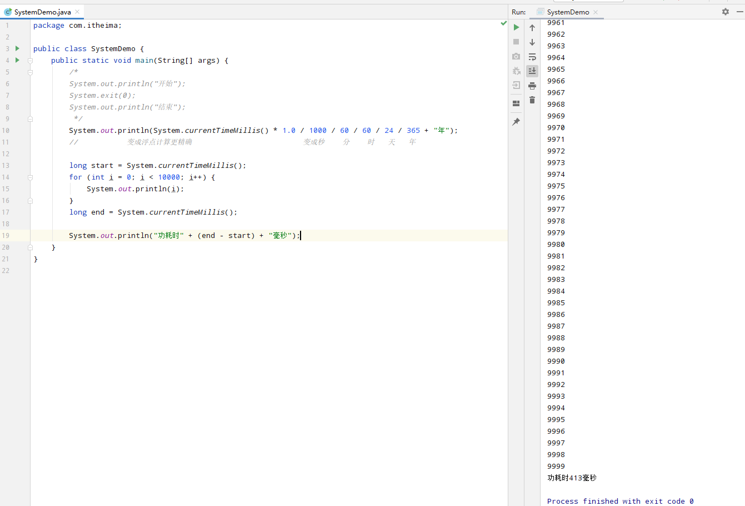Collapse the main method fold marker
Screen dimensions: 745x506
coord(30,61)
